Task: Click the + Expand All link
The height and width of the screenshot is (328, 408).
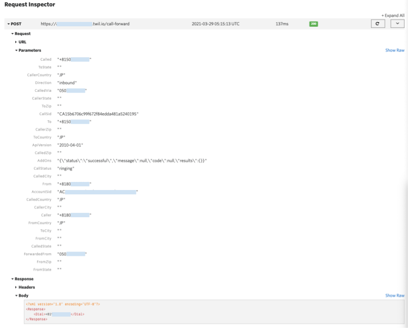Action: pos(393,15)
